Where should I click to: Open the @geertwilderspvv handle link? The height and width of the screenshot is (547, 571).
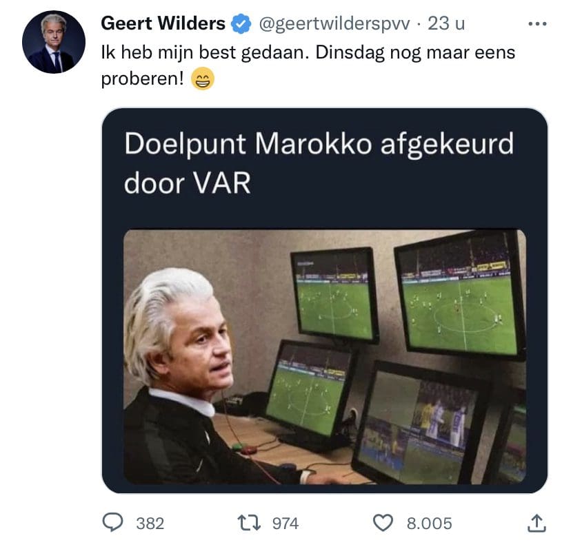point(334,24)
